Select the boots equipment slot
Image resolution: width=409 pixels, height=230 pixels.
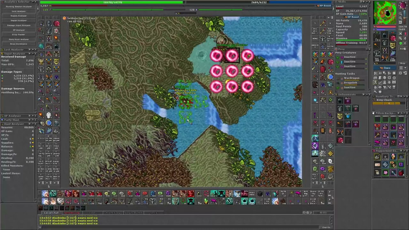[x=385, y=57]
